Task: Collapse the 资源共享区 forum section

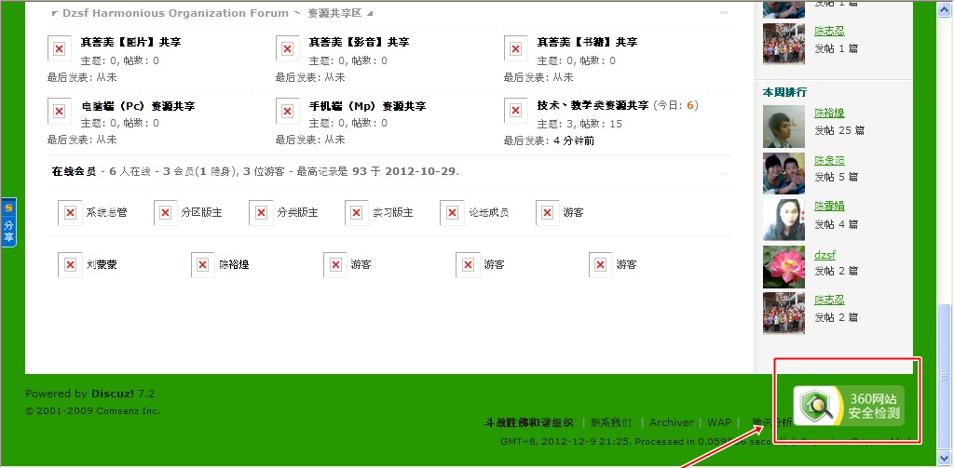Action: (x=724, y=14)
